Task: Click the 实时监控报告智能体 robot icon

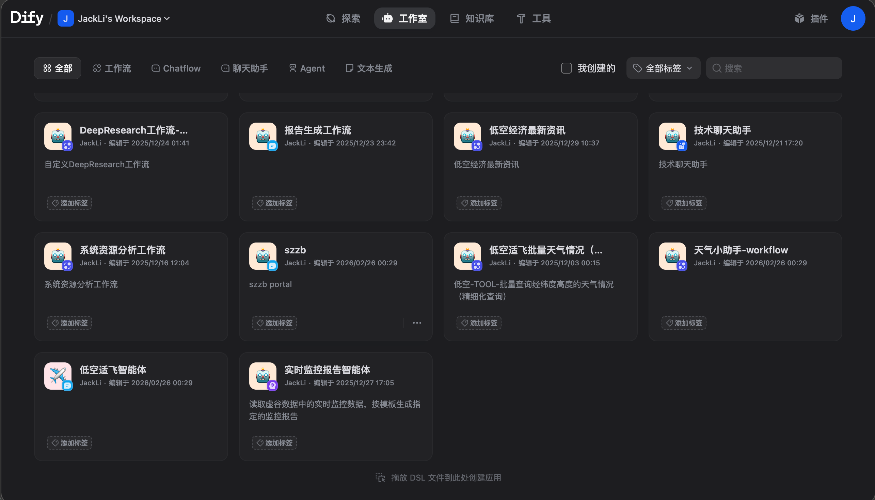Action: (x=262, y=376)
